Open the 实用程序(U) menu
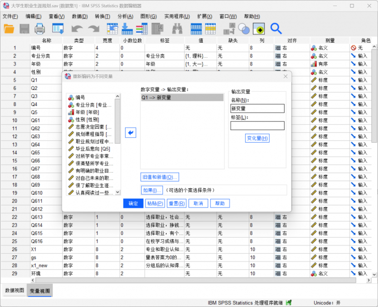Image resolution: width=378 pixels, height=307 pixels. 177,16
